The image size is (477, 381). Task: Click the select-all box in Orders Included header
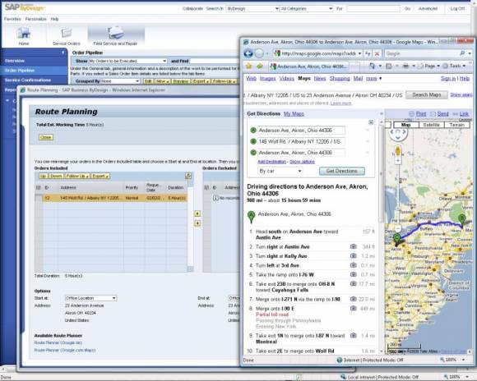(39, 188)
